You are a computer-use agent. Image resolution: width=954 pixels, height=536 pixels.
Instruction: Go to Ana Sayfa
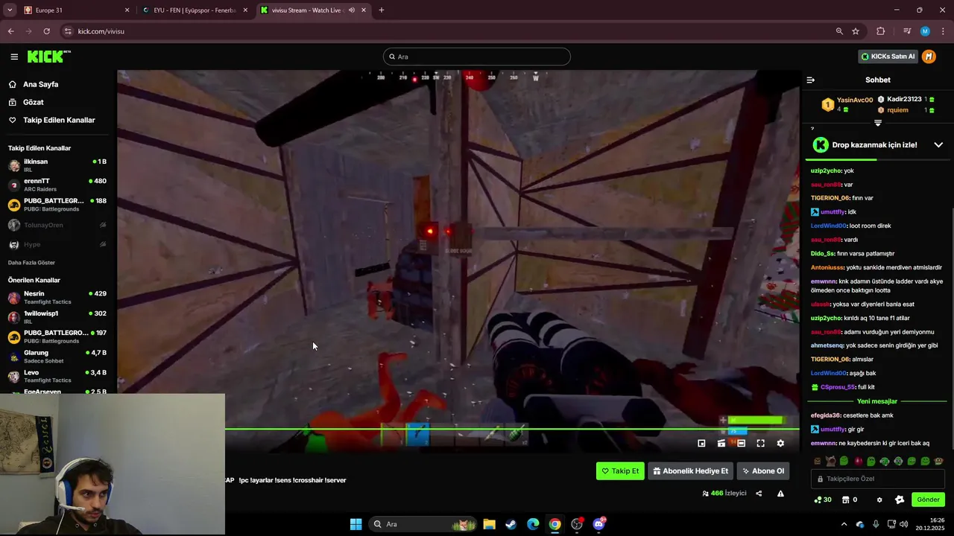point(40,84)
